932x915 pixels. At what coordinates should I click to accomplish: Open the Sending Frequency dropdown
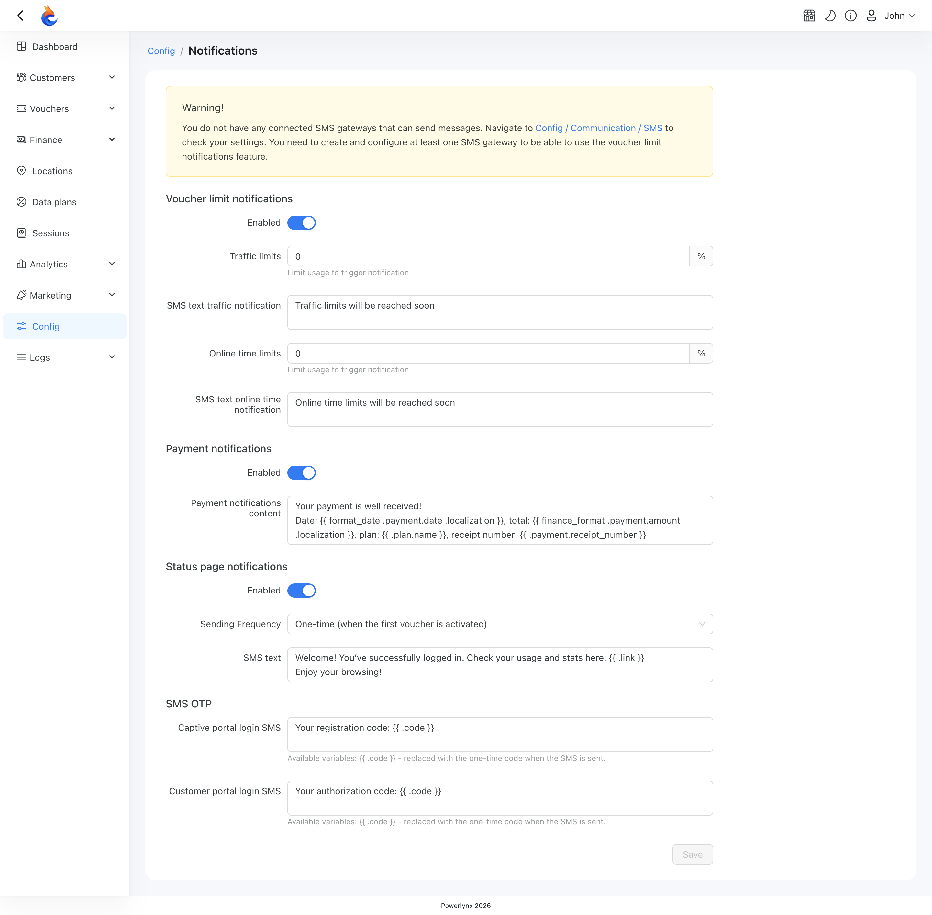[x=500, y=624]
